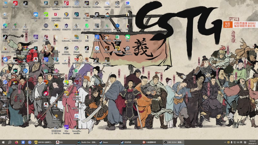This screenshot has height=145, width=258.
Task: Expand hidden system tray icons chevron
Action: coord(225,142)
